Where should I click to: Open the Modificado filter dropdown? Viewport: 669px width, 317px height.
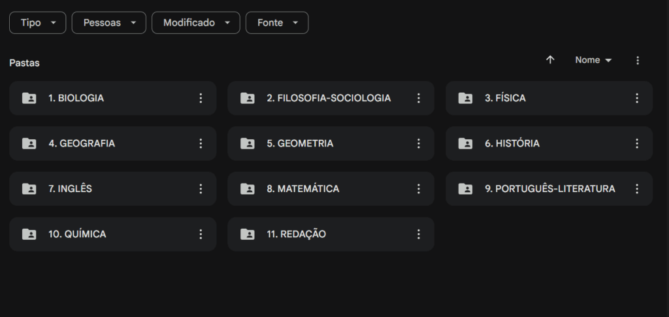(196, 23)
